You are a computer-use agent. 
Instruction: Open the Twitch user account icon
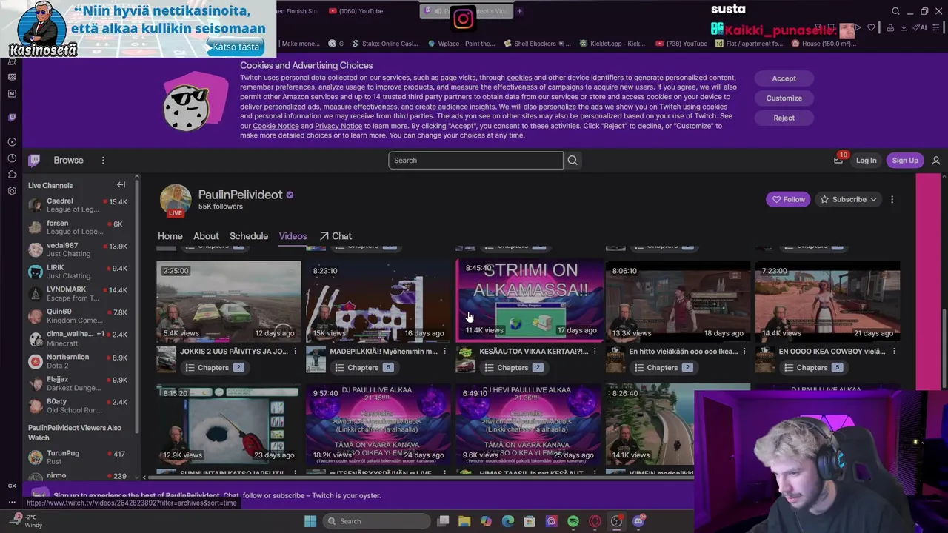click(x=936, y=160)
